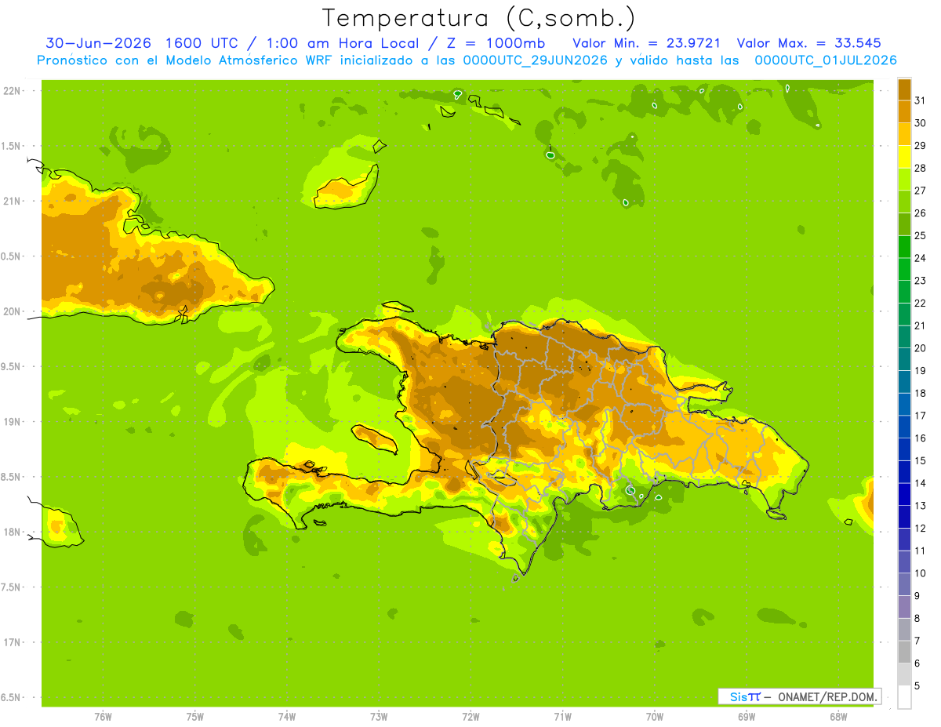Click the legend value '14'
This screenshot has height=727, width=941.
920,483
